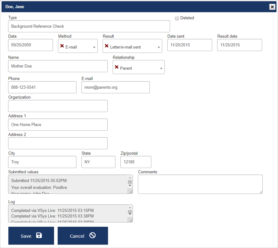Image resolution: width=278 pixels, height=248 pixels.
Task: Open the Relationship dropdown arrow
Action: (161, 69)
